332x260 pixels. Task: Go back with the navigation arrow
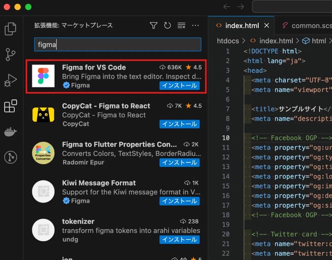point(226,7)
